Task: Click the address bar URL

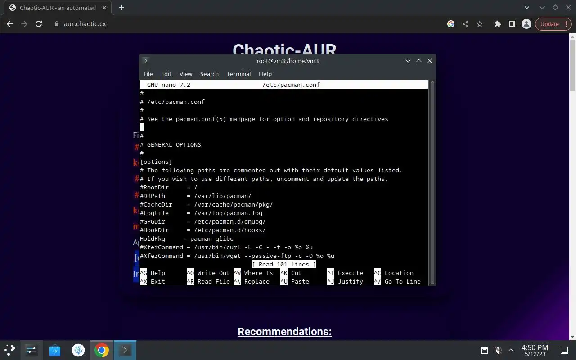Action: click(85, 24)
